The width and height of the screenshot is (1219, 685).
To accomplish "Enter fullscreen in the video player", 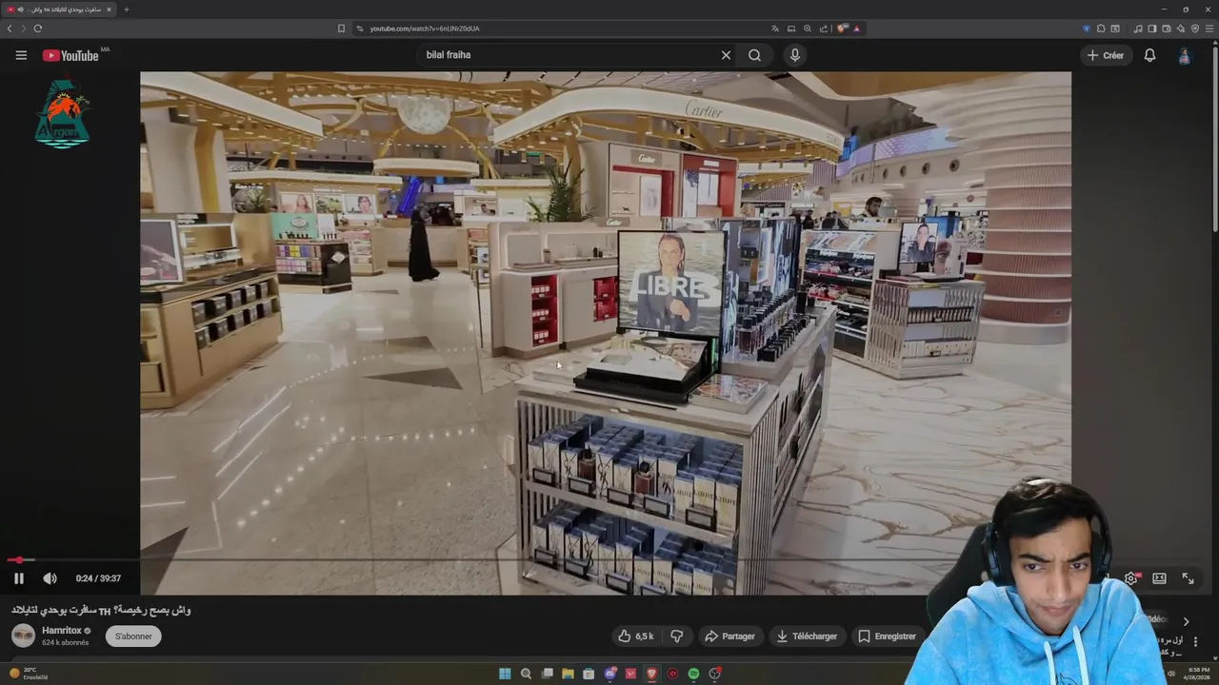I will point(1188,578).
